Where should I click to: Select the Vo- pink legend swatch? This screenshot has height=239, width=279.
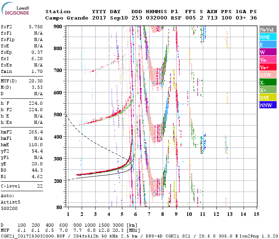click(268, 60)
